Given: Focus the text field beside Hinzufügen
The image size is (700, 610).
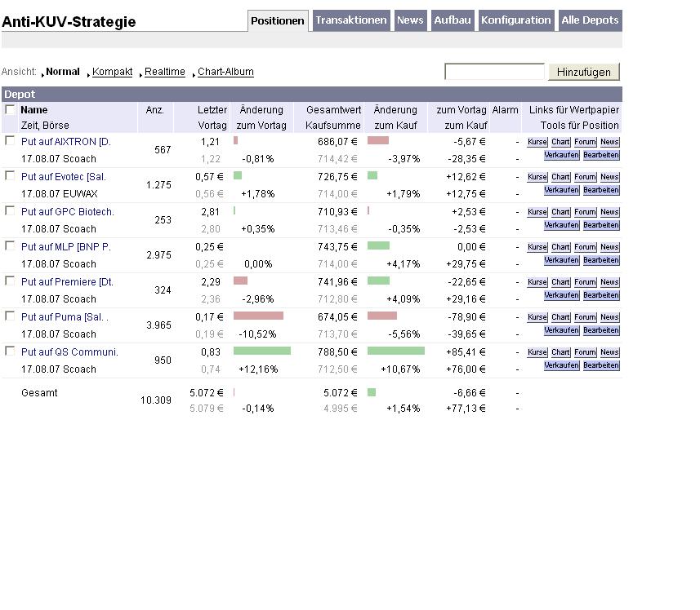Looking at the screenshot, I should click(495, 71).
